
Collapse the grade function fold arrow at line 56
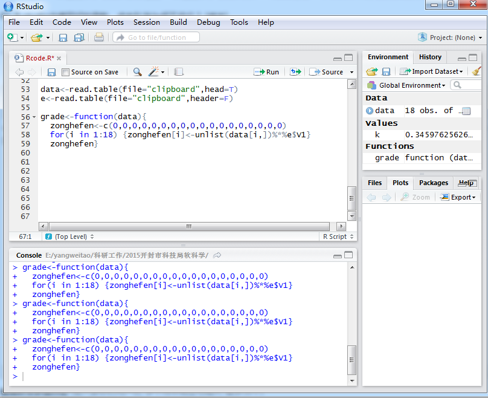click(34, 117)
